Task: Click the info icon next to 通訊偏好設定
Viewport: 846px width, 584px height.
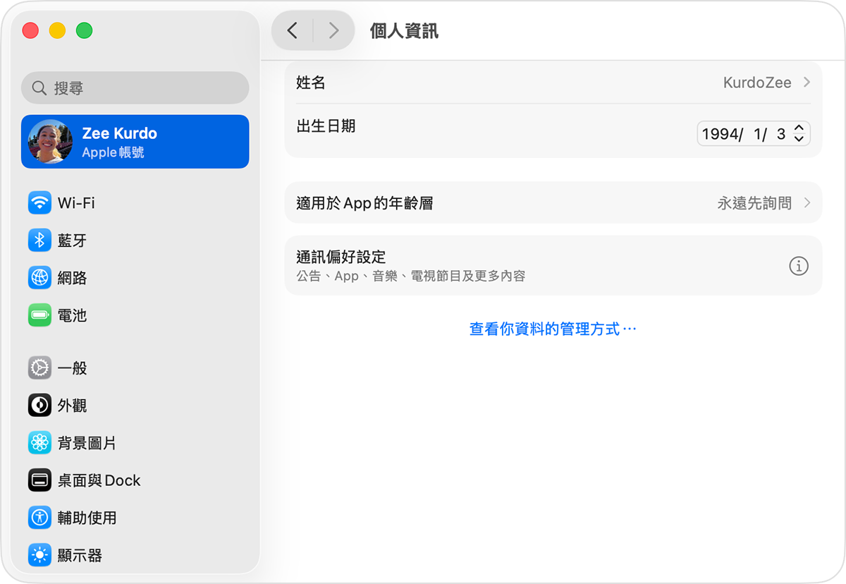Action: tap(799, 266)
